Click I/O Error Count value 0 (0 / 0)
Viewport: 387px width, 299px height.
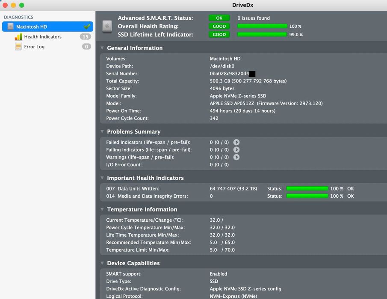tap(219, 164)
